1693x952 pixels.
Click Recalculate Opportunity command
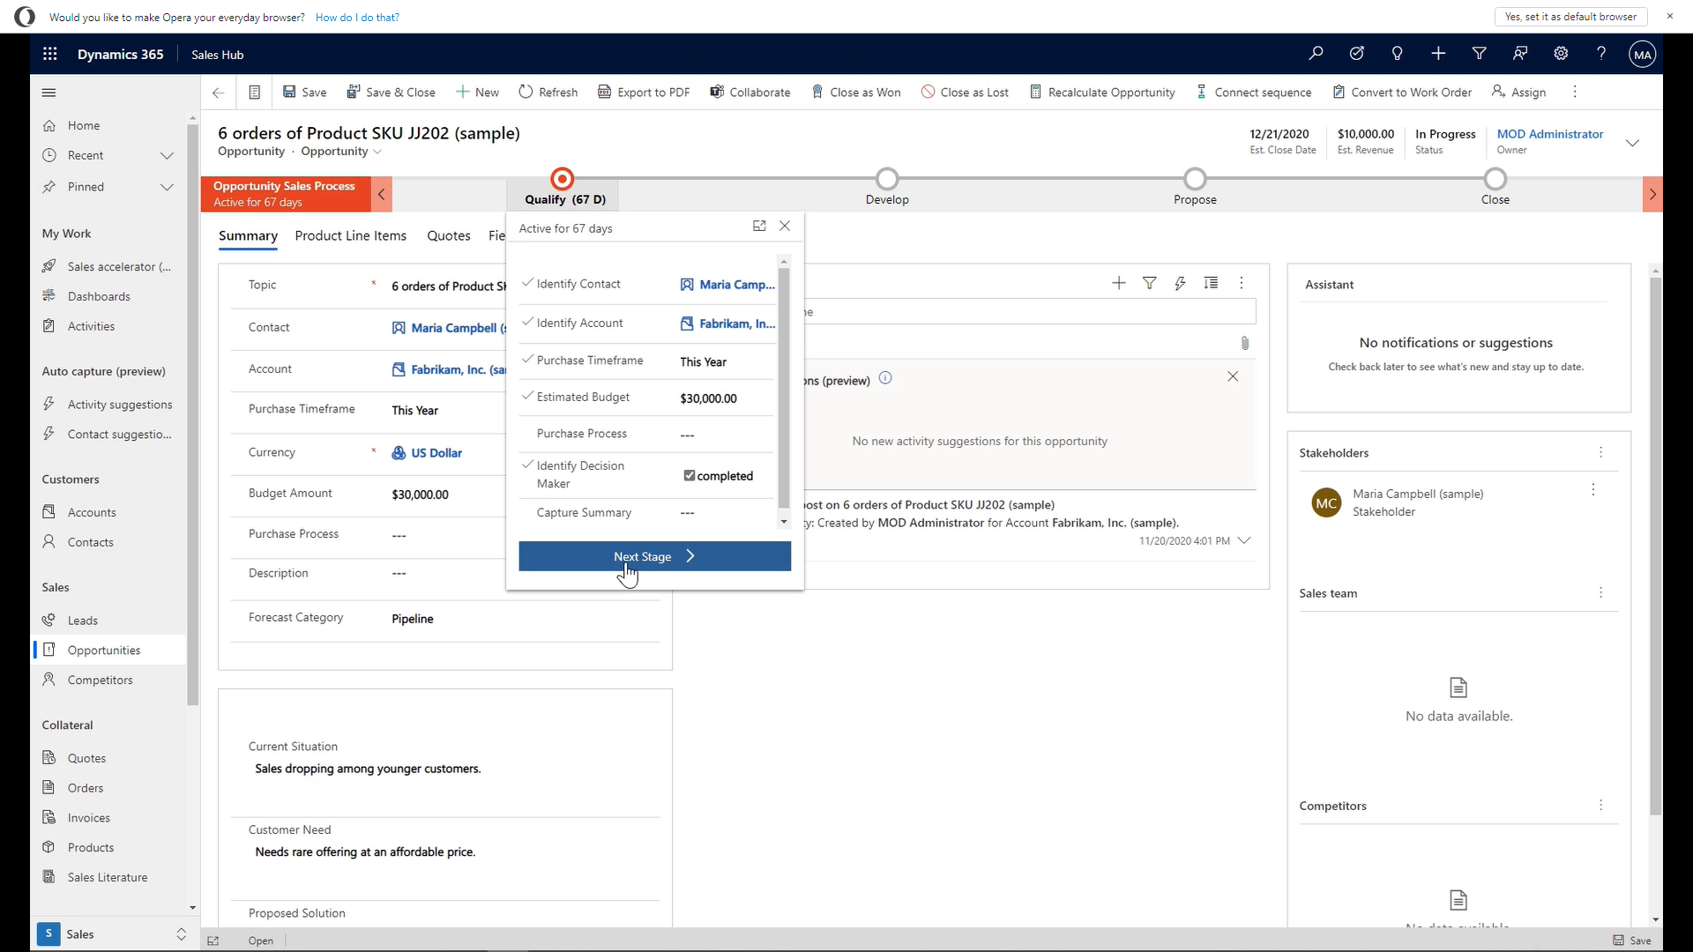1102,93
